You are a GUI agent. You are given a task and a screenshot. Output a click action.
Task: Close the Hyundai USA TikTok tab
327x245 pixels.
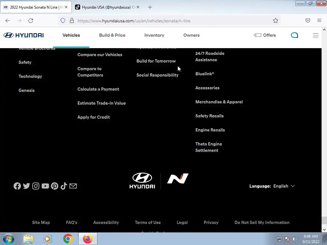(x=138, y=7)
